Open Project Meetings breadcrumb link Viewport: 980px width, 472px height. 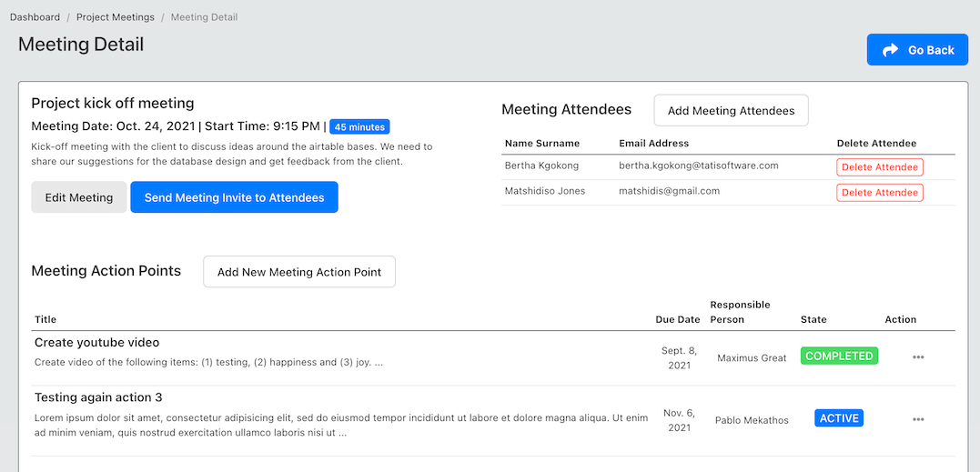click(116, 17)
